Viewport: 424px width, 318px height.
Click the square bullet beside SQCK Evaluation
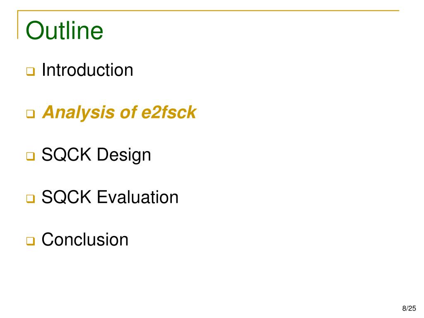coord(31,199)
